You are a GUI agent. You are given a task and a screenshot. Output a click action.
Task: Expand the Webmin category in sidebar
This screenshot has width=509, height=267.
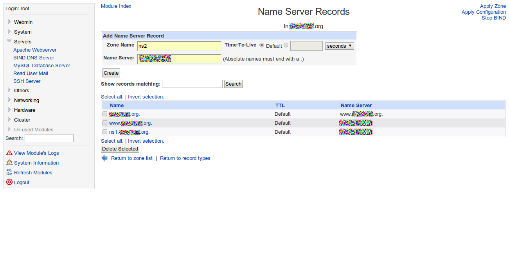coord(9,22)
